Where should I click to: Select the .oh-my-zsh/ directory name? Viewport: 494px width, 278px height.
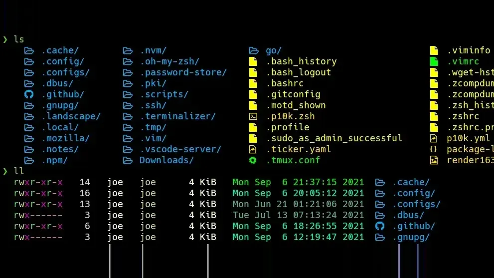(x=170, y=61)
